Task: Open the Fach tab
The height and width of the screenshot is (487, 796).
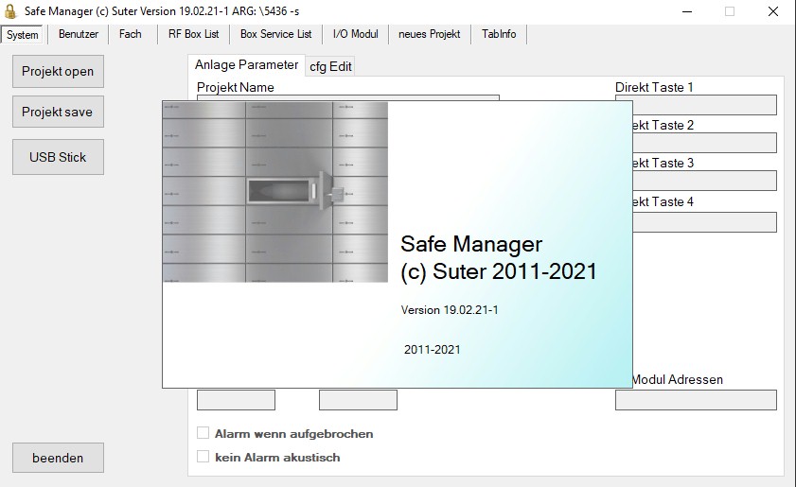Action: [131, 34]
